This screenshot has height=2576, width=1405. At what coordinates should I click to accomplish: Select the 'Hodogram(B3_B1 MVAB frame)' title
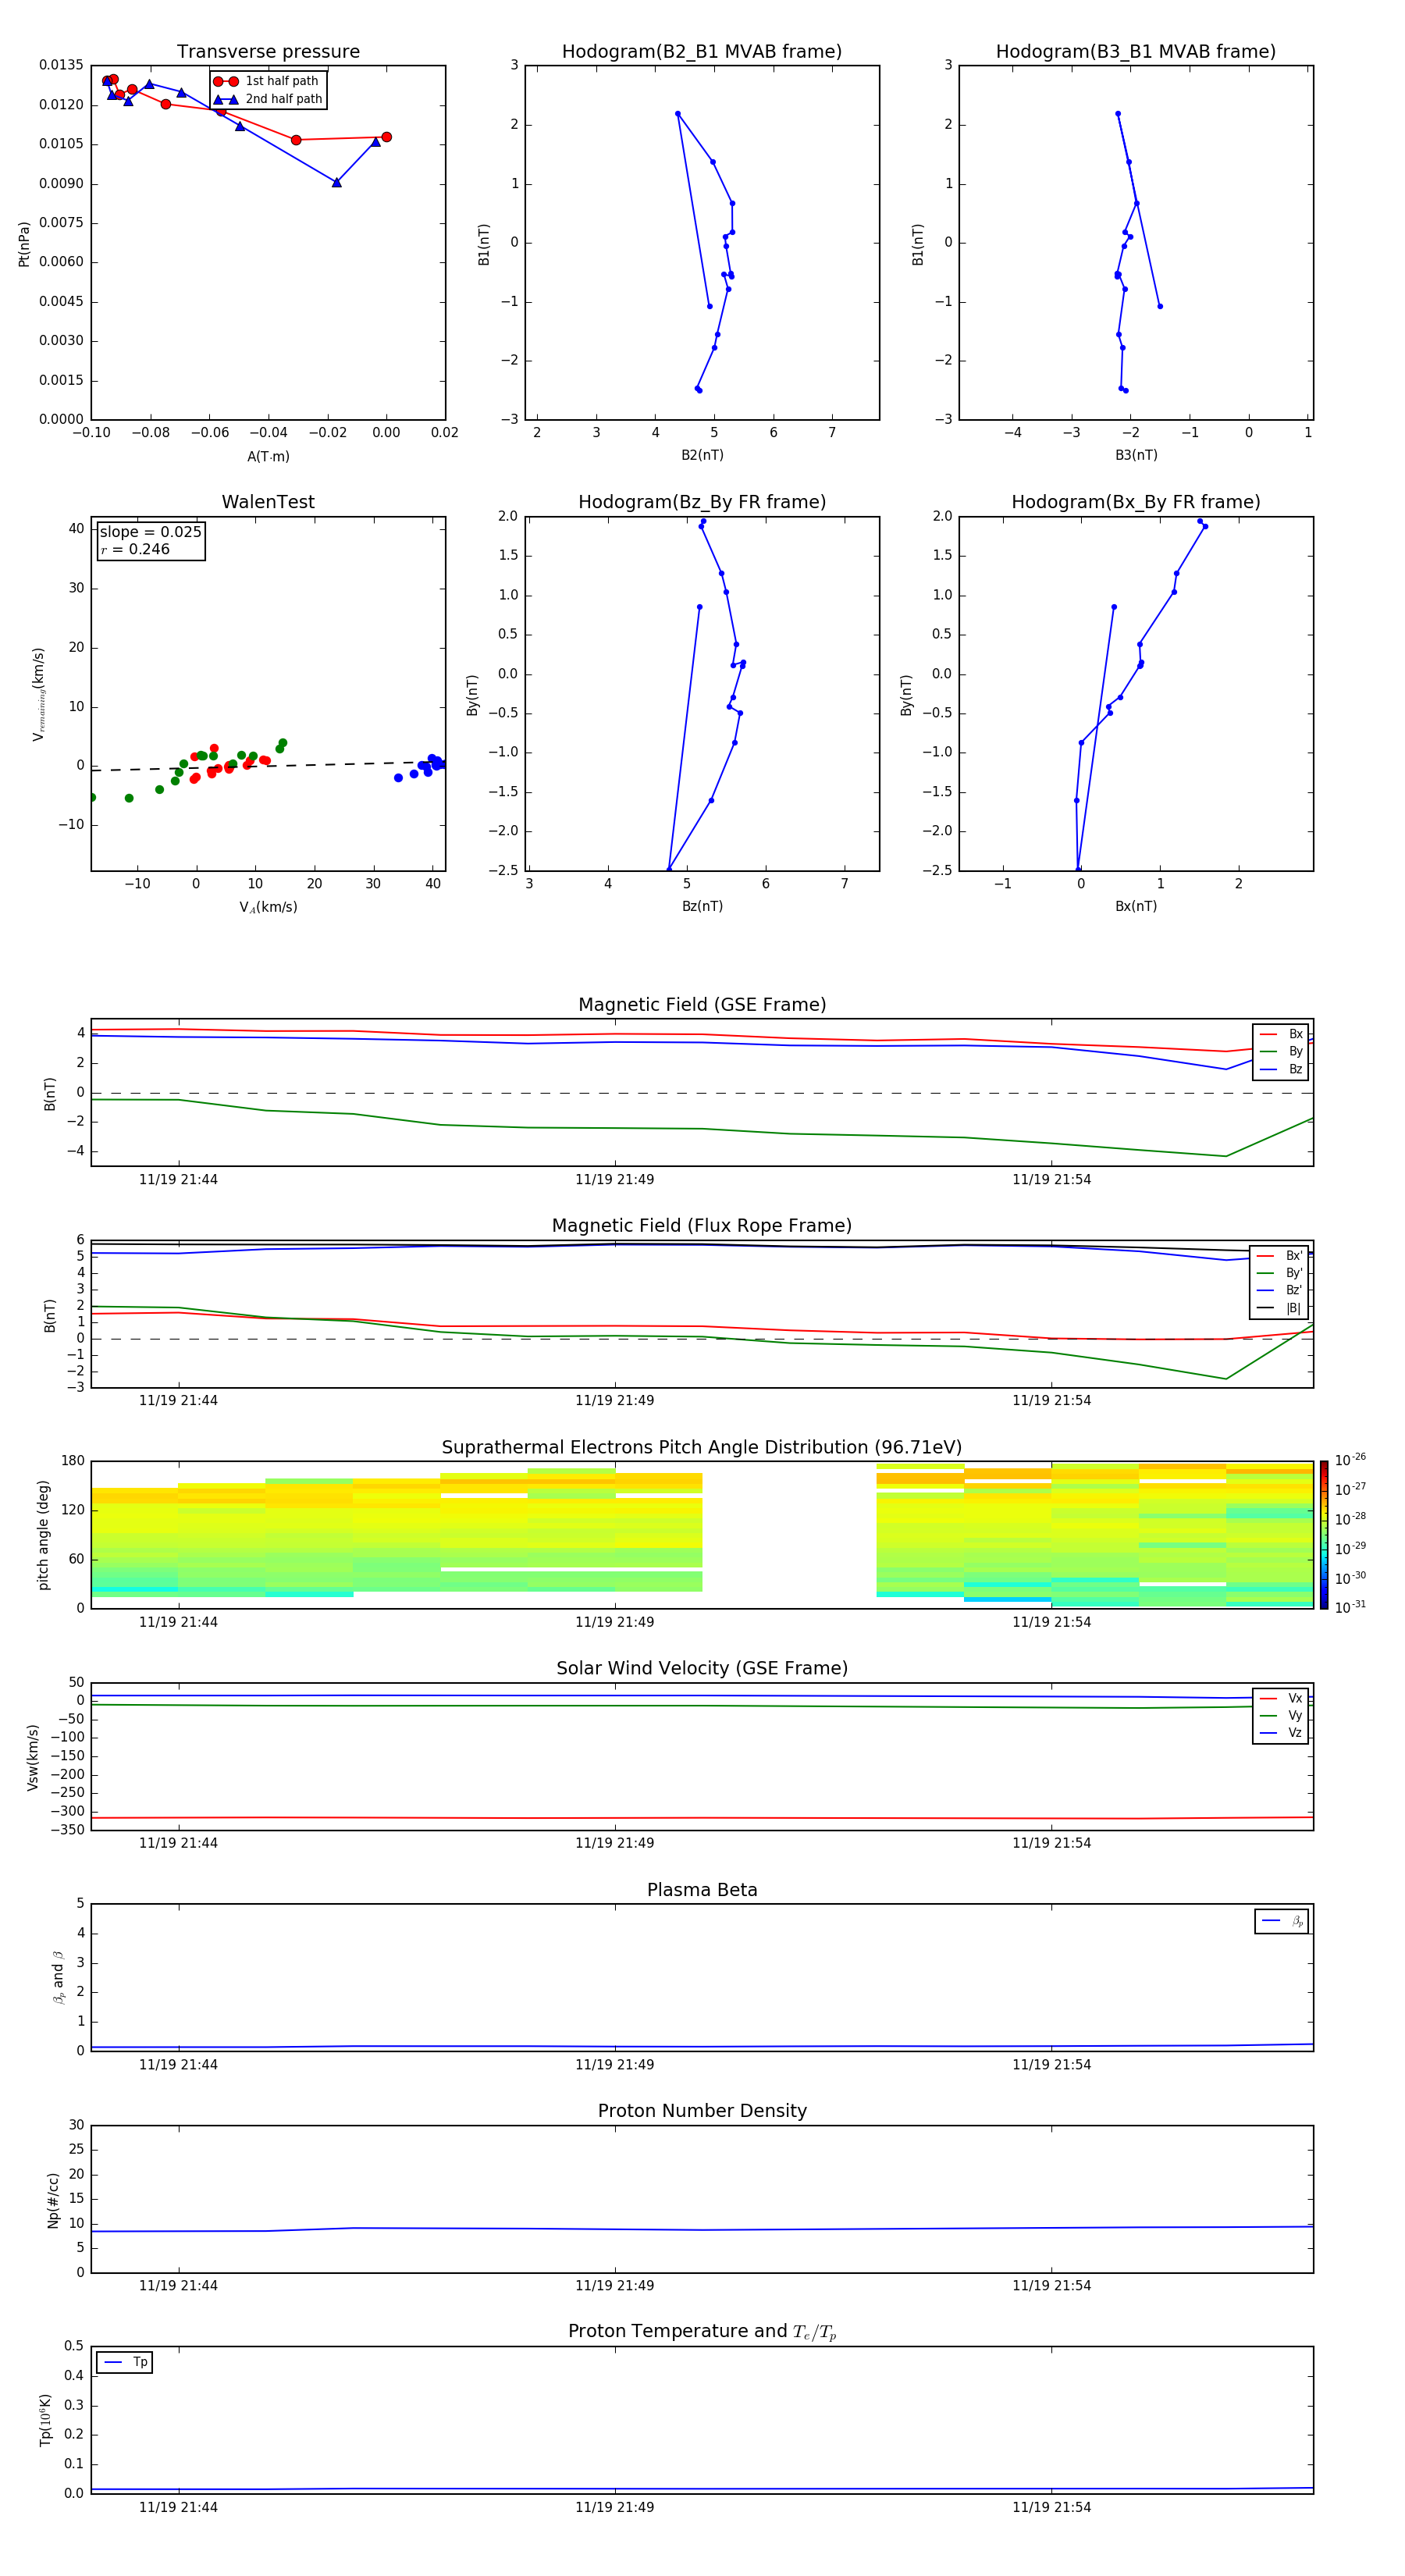pyautogui.click(x=1136, y=51)
